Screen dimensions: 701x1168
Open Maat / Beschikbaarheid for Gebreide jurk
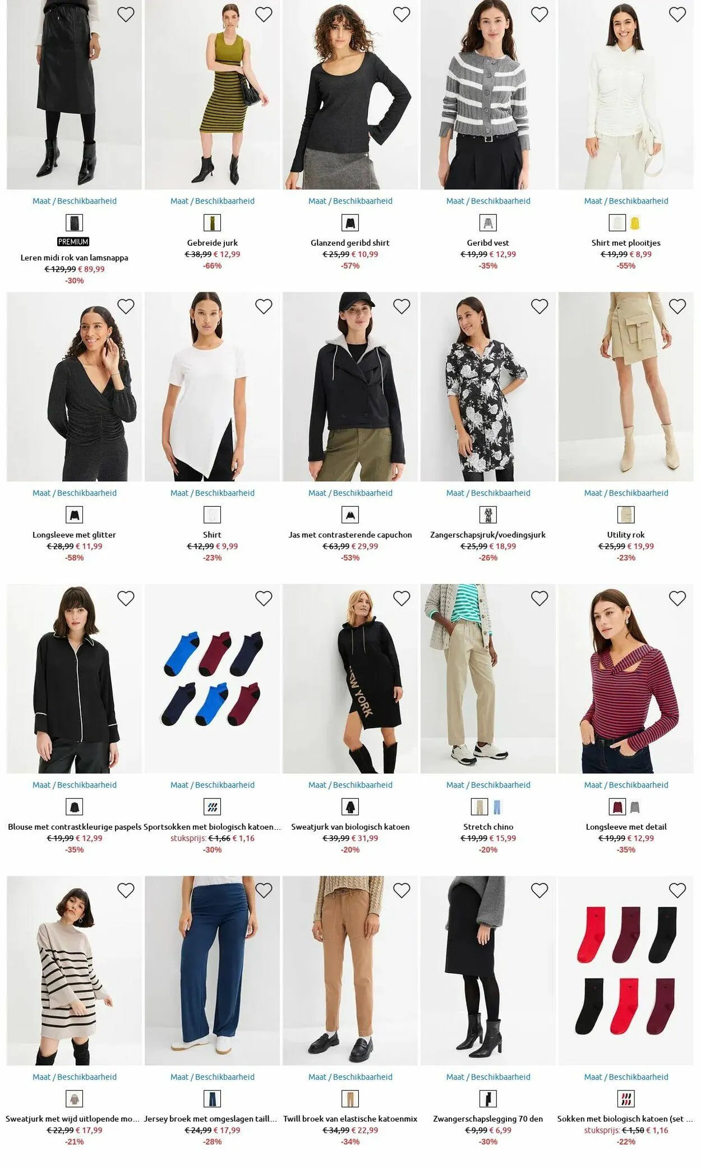pyautogui.click(x=213, y=201)
